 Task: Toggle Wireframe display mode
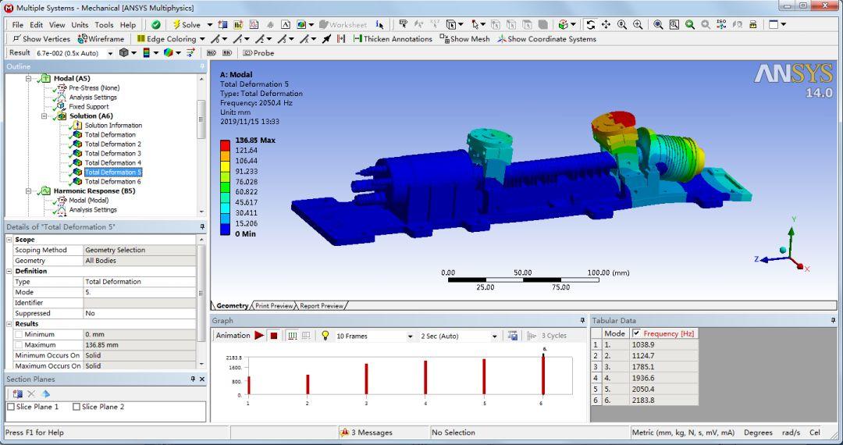(101, 39)
